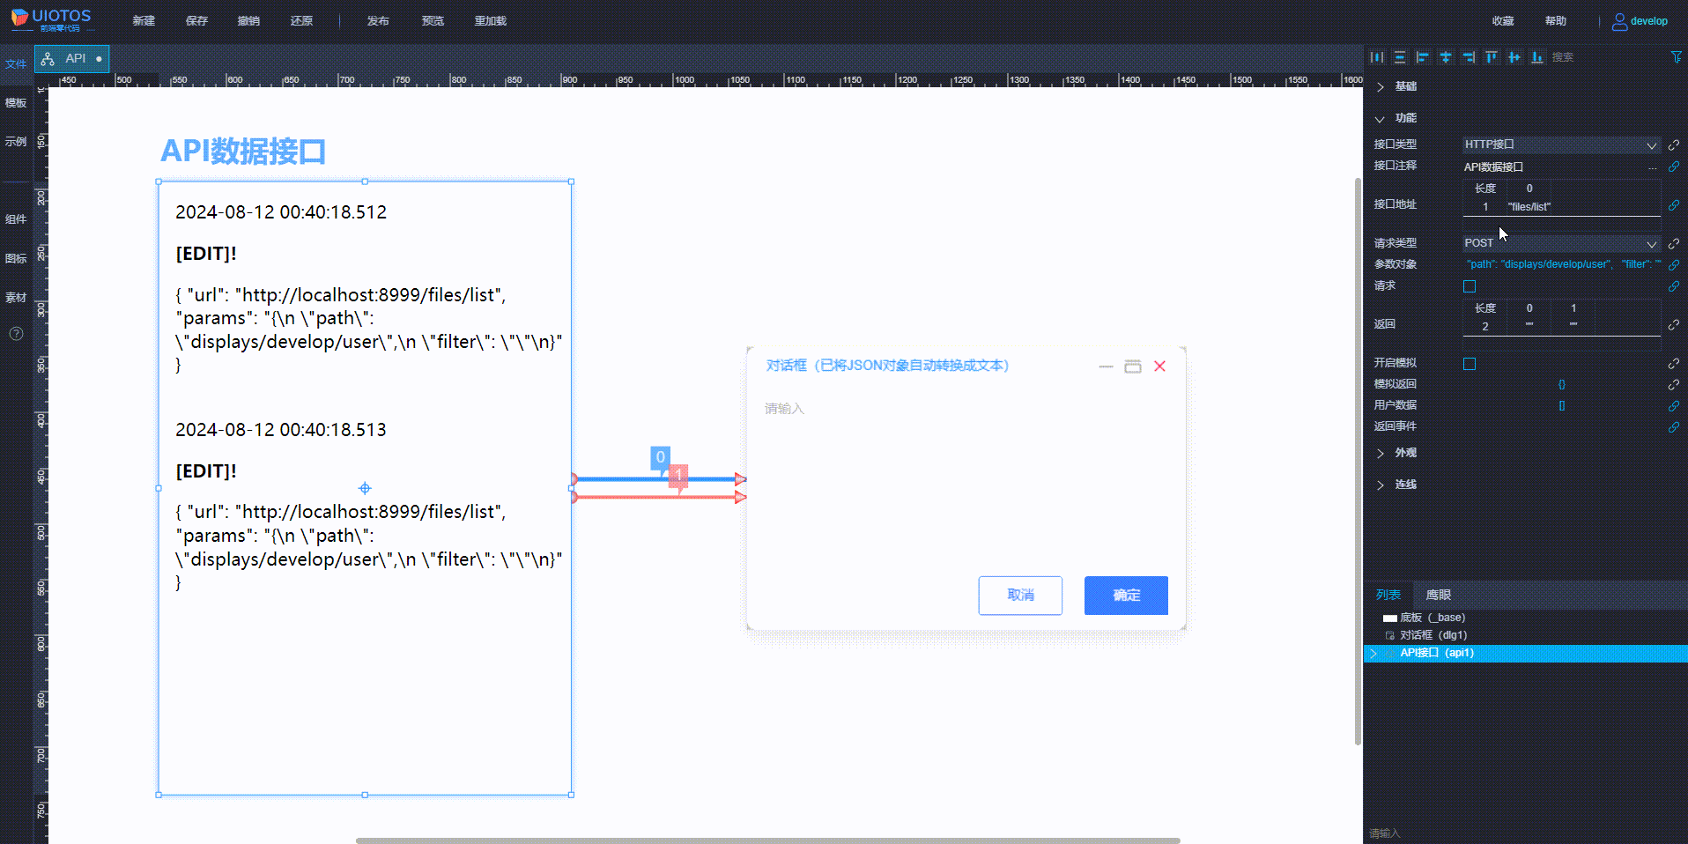
Task: Click the {} object icon in 模拟返回 row
Action: click(1561, 385)
